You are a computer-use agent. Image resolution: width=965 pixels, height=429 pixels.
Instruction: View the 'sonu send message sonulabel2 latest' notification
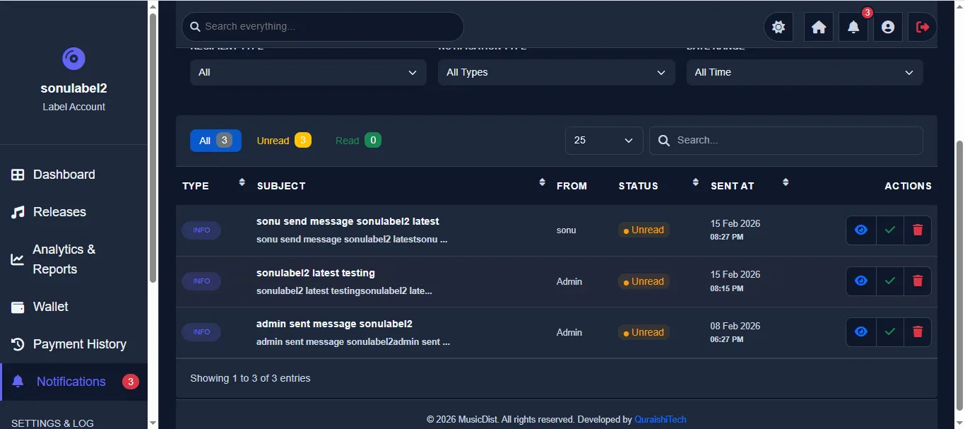(x=861, y=230)
